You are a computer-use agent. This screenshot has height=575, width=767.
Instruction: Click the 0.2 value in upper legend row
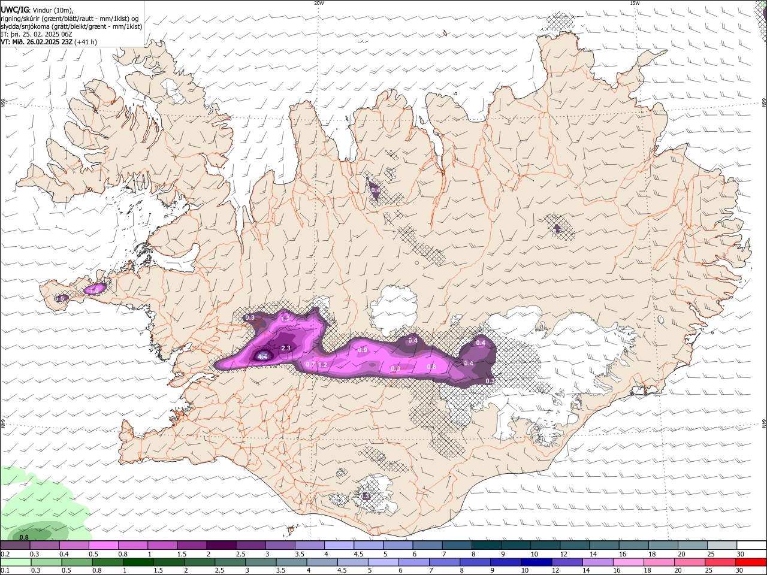point(5,554)
